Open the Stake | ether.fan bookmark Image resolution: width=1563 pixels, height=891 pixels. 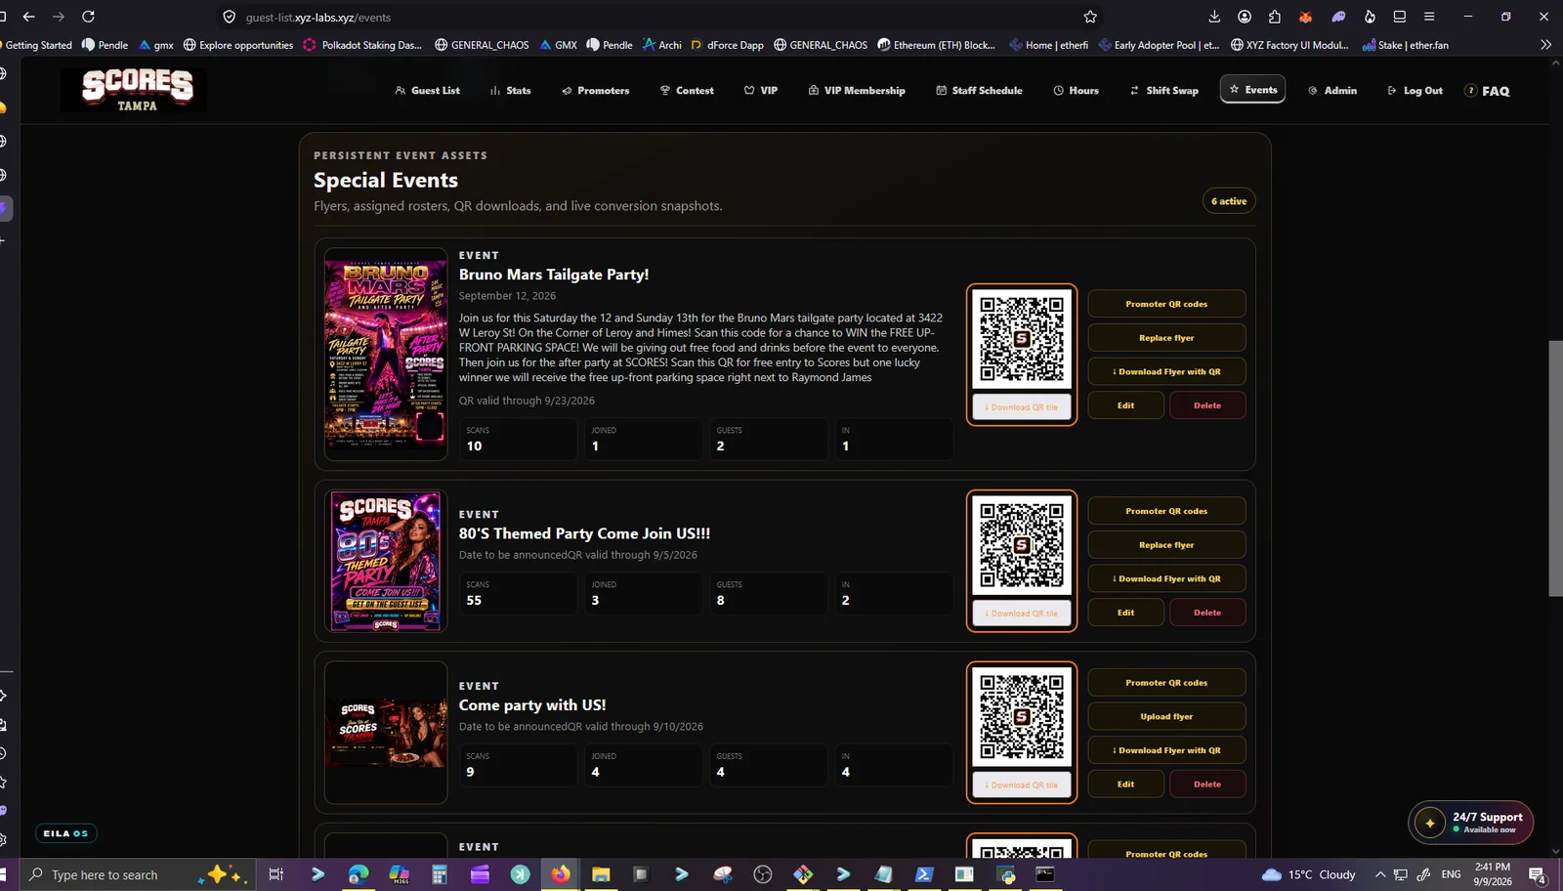point(1406,45)
